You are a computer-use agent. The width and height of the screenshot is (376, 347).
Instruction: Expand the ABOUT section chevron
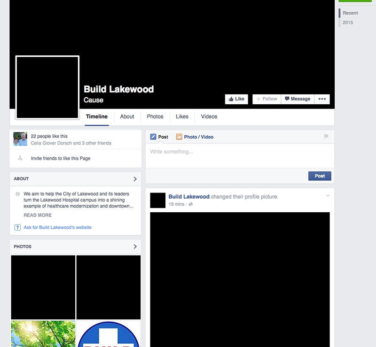(135, 179)
